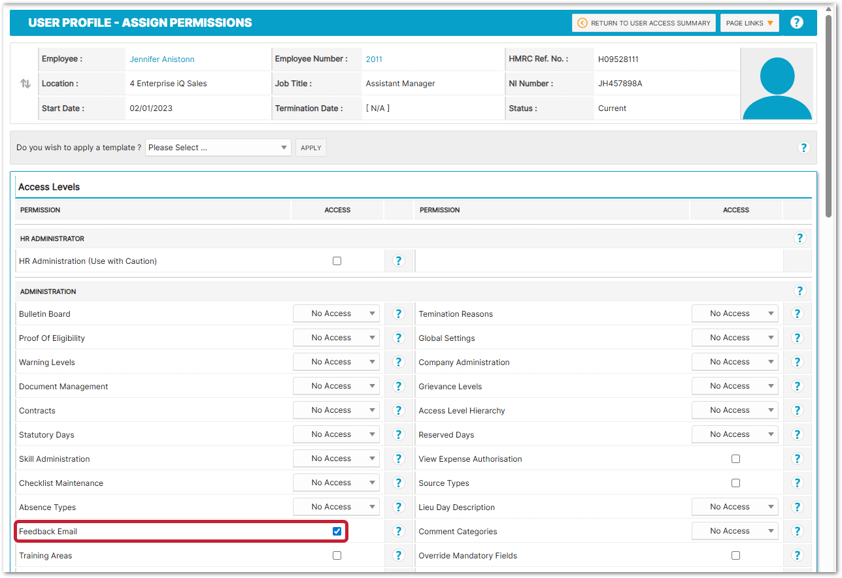Uncheck the Feedback Email checkbox

pos(337,531)
